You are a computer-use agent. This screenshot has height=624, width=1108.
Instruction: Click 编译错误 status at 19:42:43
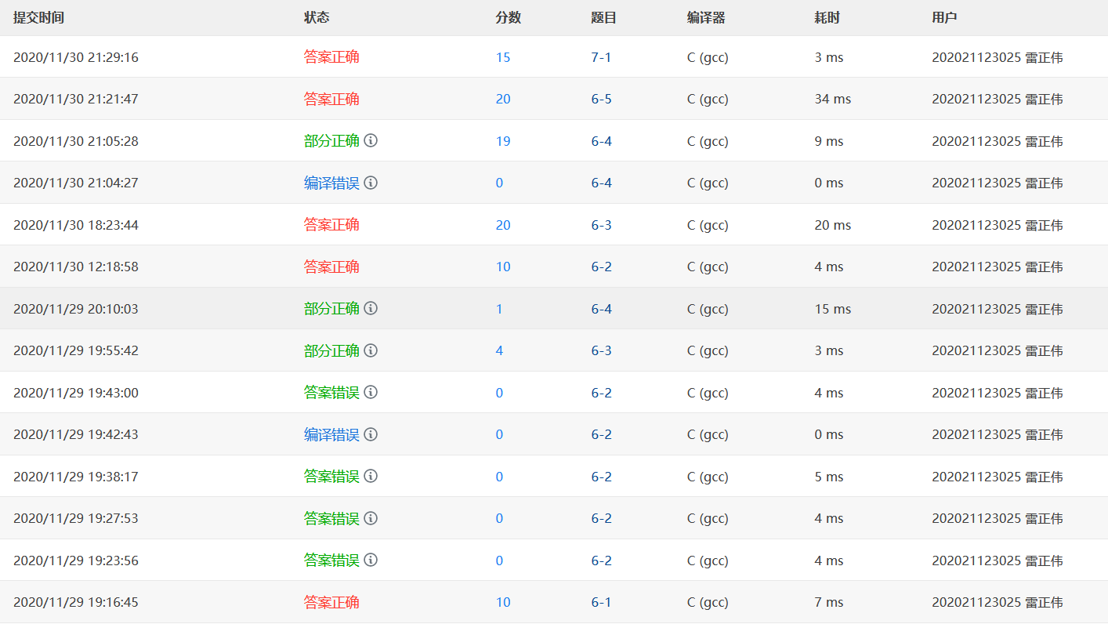click(x=331, y=434)
